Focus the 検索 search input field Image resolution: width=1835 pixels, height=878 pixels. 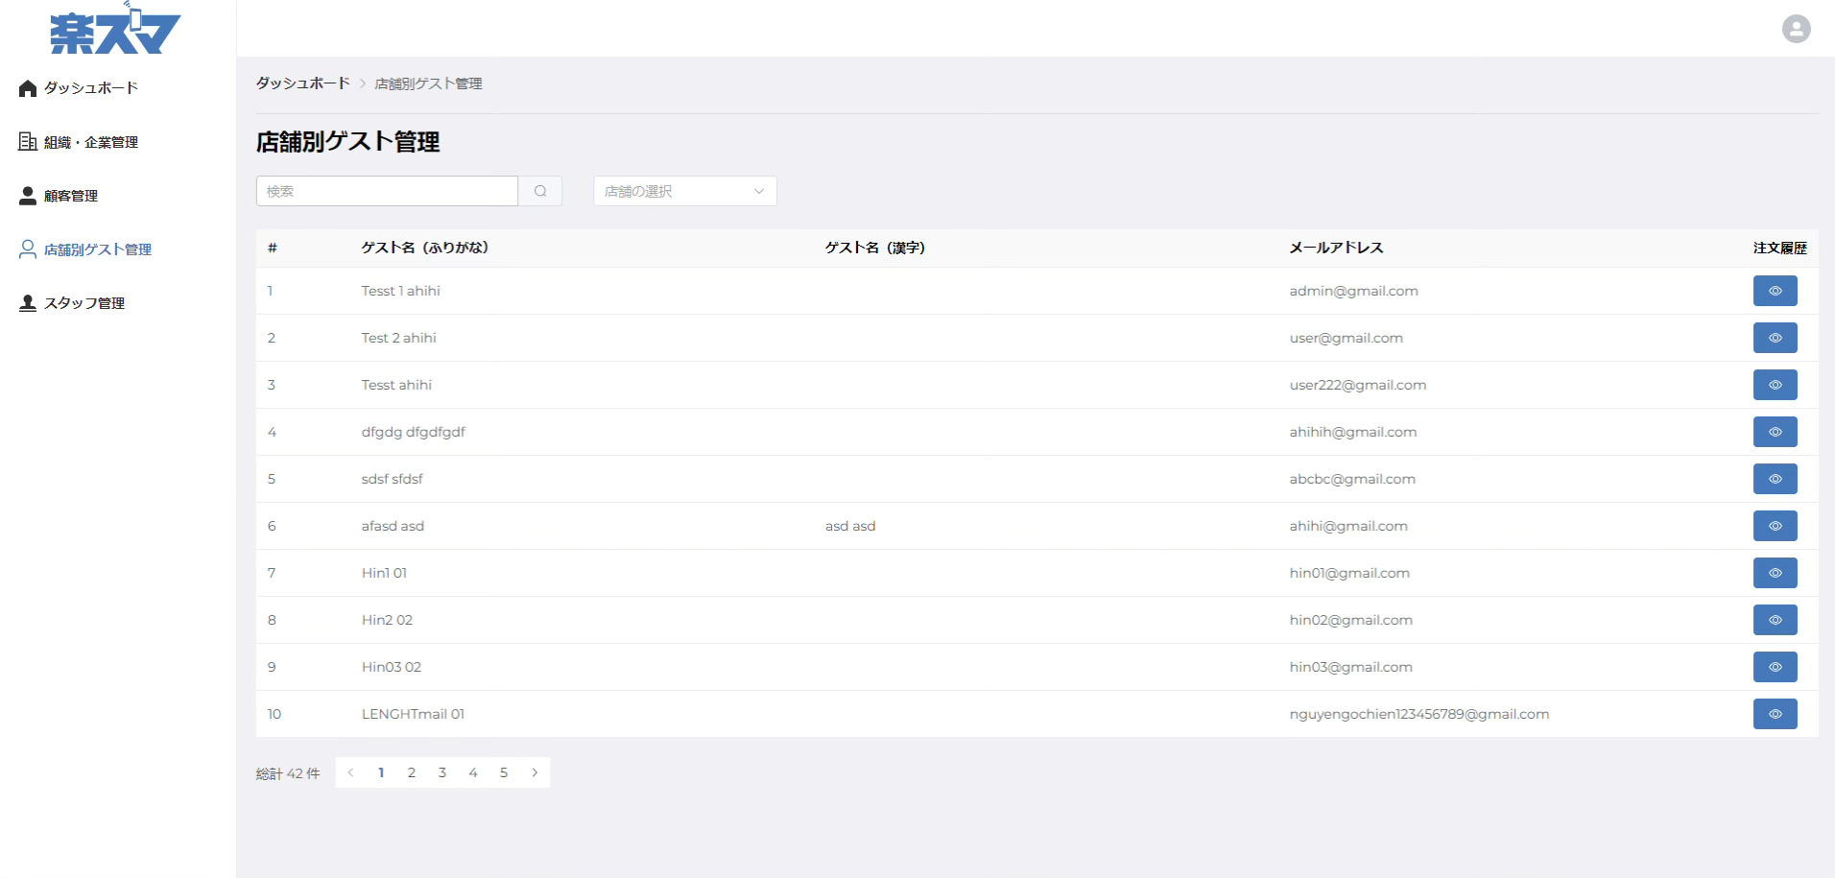(387, 191)
